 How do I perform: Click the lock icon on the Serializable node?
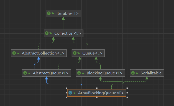(x=137, y=73)
